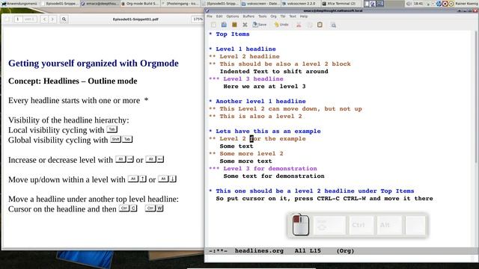Go to the next page in the PDF viewer

tap(52, 19)
